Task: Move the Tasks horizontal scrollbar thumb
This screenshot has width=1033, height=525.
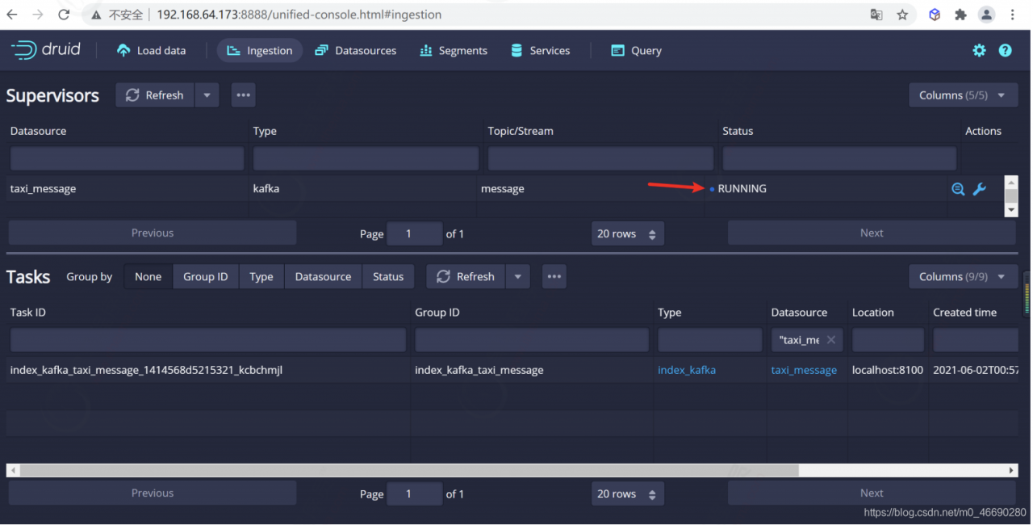Action: [x=409, y=470]
